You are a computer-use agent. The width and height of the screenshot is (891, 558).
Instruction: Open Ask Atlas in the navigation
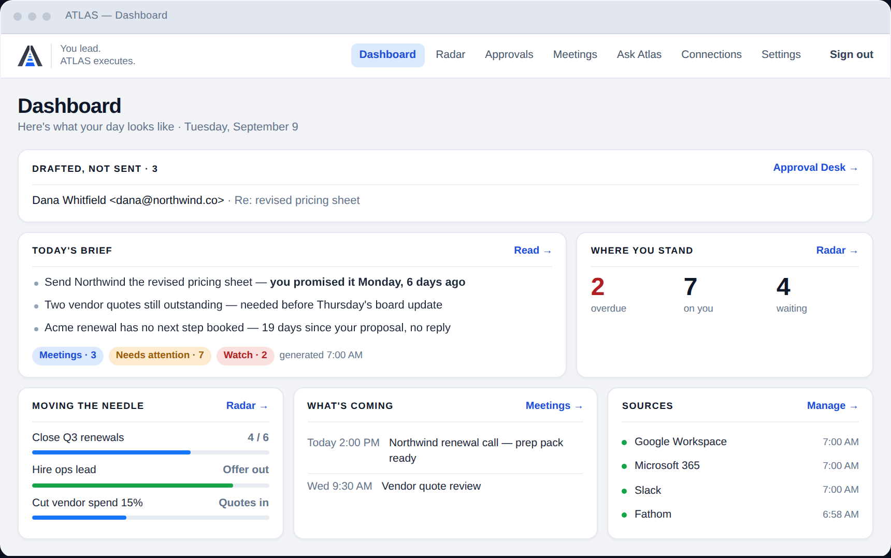point(639,55)
